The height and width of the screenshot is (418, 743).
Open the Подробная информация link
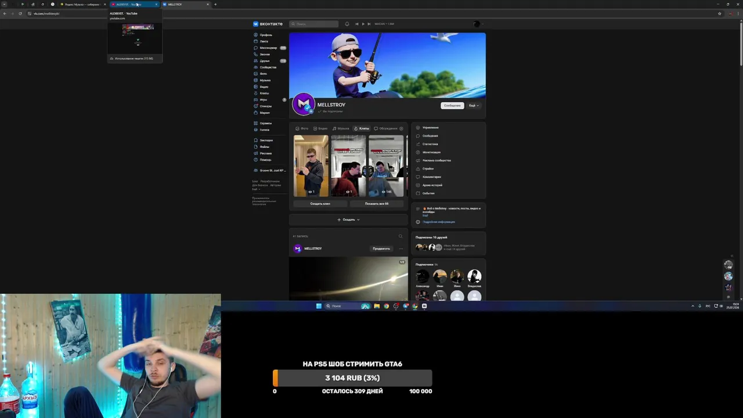coord(438,222)
